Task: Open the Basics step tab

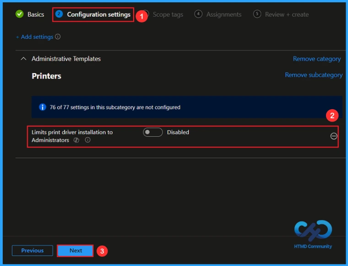Action: point(30,14)
